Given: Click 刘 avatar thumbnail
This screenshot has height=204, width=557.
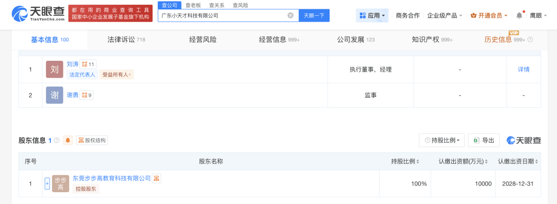Looking at the screenshot, I should (54, 70).
